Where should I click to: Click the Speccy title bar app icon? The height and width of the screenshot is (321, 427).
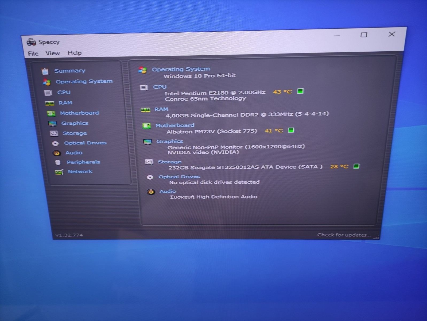[x=31, y=42]
